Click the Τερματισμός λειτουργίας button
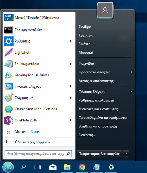 [x=100, y=154]
